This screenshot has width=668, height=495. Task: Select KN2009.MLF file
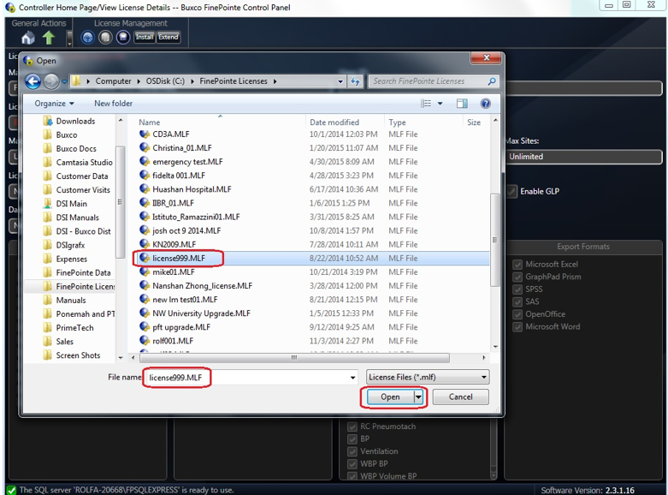tap(174, 245)
